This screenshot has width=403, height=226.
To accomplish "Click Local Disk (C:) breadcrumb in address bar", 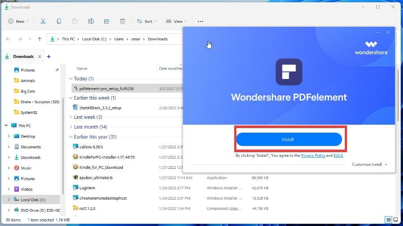I will point(94,39).
